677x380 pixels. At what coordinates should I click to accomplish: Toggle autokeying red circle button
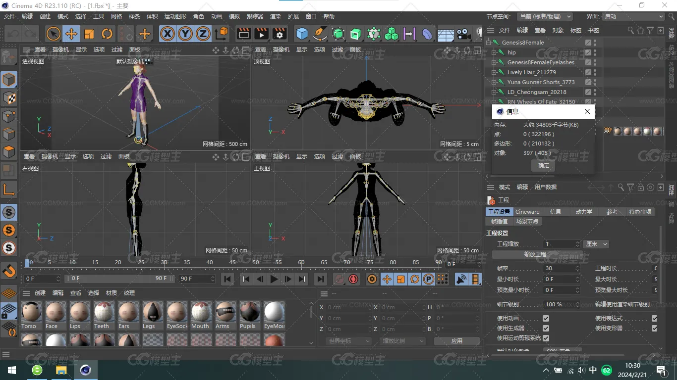click(x=353, y=279)
